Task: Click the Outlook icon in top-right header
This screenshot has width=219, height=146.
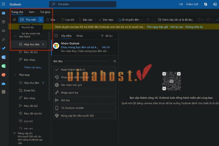Action: coord(215,4)
